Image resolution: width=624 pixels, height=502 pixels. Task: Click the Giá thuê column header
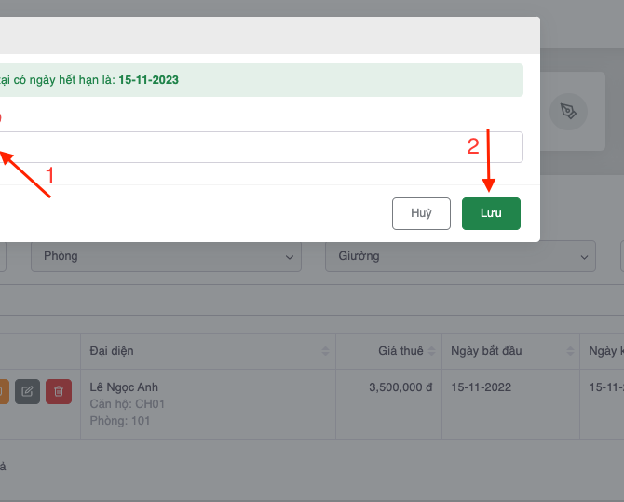[x=400, y=351]
